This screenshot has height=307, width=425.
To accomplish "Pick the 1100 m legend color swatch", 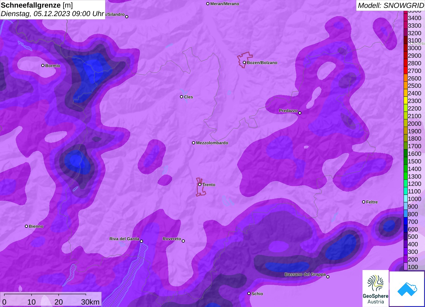I will pos(406,191).
